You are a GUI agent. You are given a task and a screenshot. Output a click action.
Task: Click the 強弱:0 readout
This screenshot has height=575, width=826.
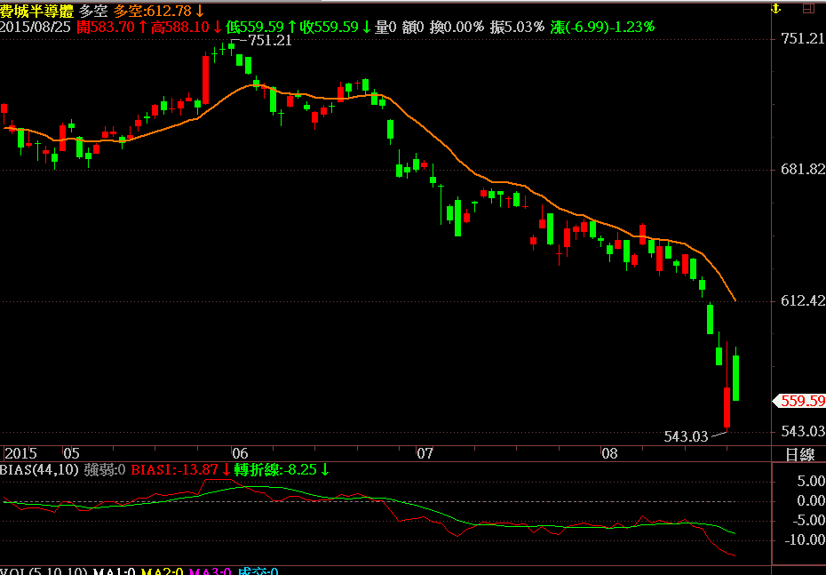point(104,469)
